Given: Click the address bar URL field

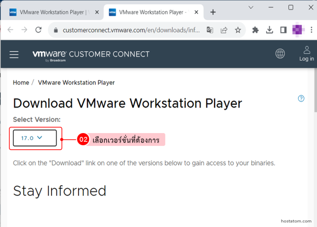Looking at the screenshot, I should (131, 30).
